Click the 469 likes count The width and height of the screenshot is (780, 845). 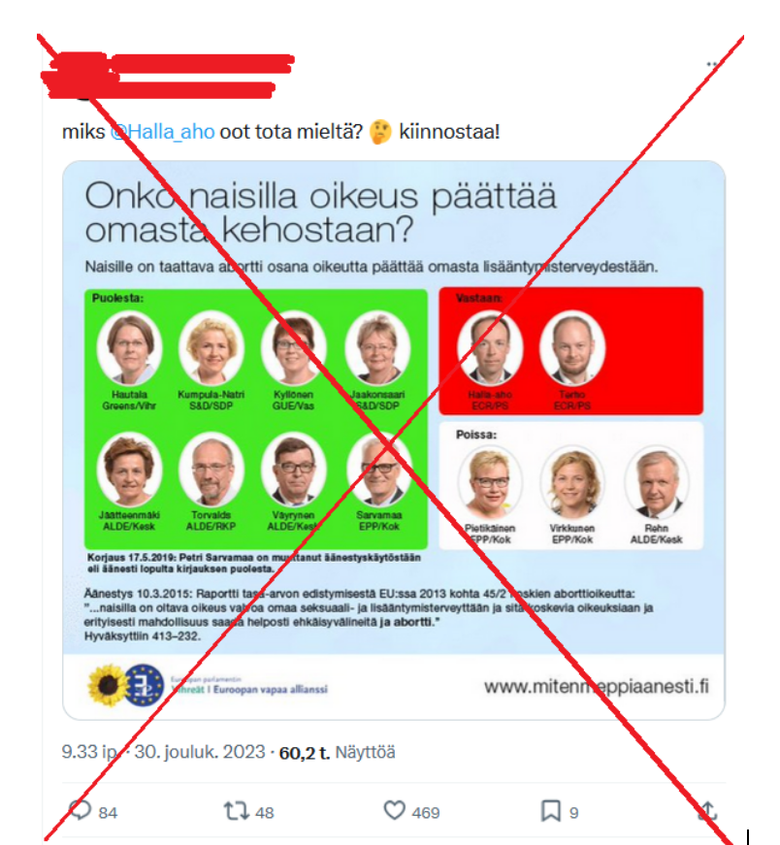pos(426,812)
